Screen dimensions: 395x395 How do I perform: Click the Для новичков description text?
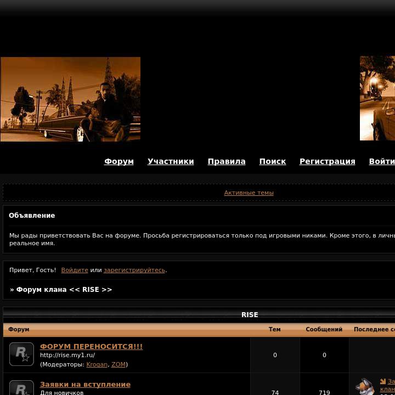61,392
